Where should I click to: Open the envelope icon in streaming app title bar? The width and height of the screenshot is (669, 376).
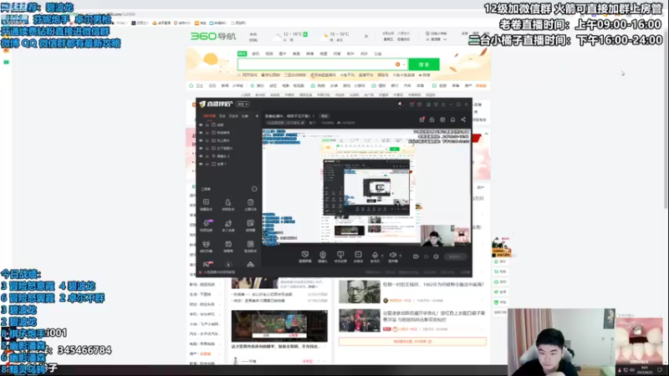[x=411, y=104]
